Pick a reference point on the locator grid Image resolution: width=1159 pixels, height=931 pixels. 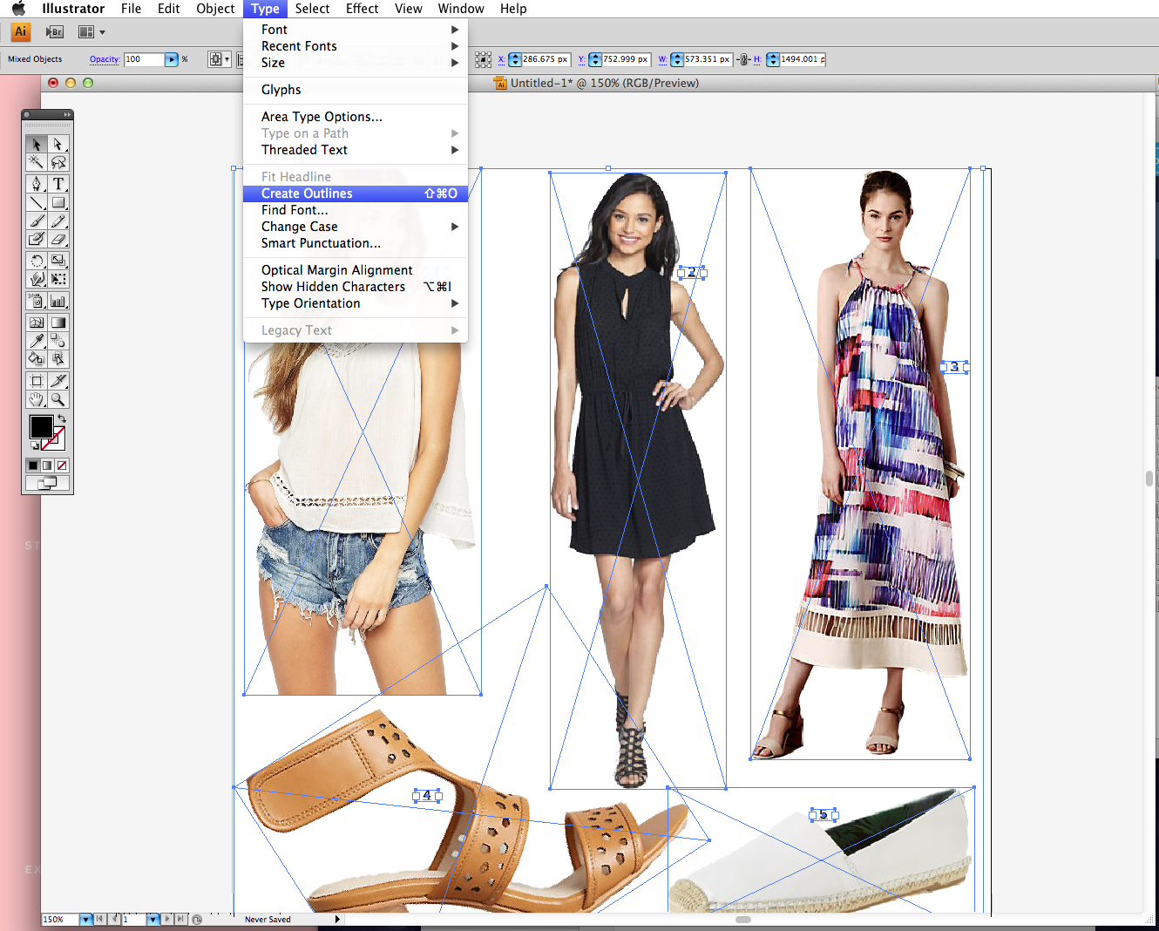[x=483, y=59]
